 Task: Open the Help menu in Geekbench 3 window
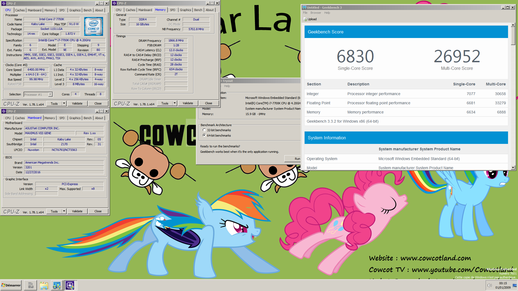(327, 13)
